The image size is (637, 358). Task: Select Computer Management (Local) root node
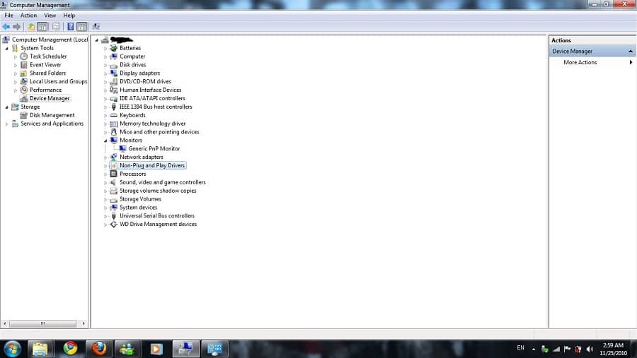pyautogui.click(x=50, y=40)
